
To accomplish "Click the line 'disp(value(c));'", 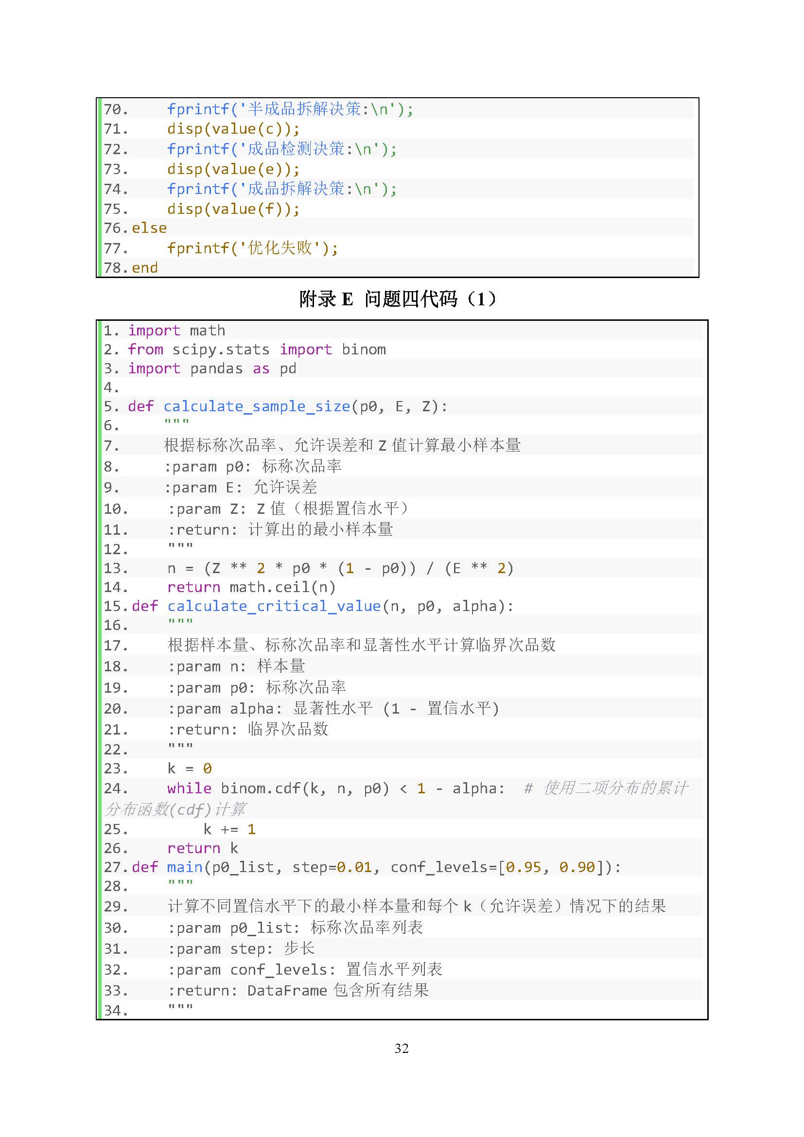I will (233, 129).
